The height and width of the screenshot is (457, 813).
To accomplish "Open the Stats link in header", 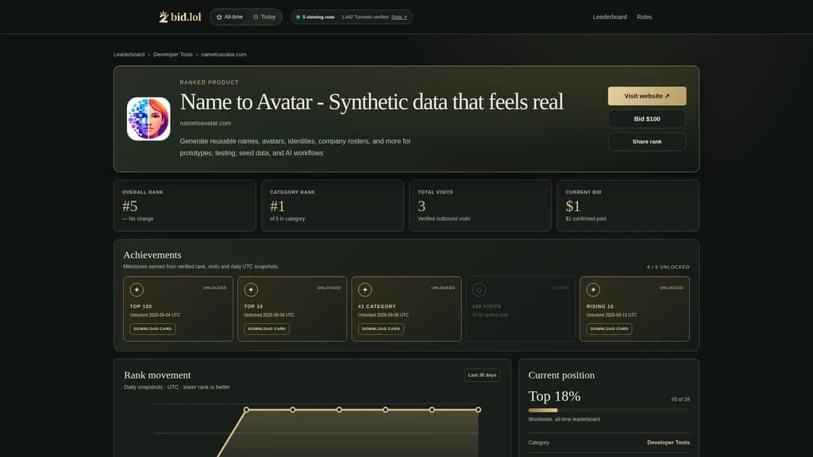I will pos(399,17).
